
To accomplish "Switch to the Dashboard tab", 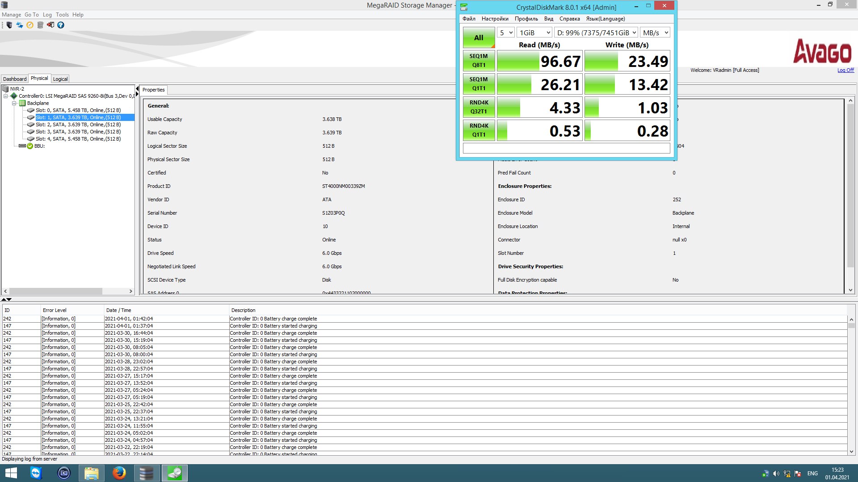I will (x=15, y=79).
